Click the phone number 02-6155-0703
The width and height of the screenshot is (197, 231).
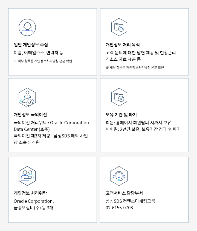pyautogui.click(x=119, y=208)
